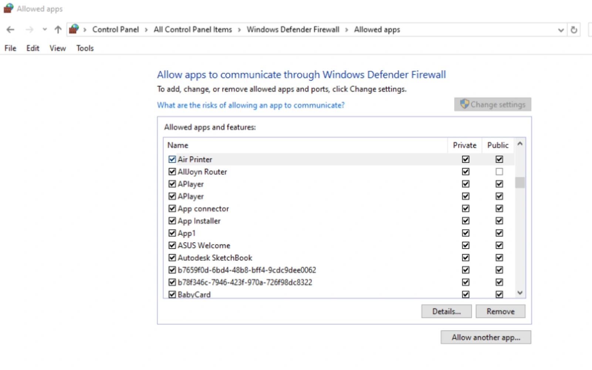Uncheck Private for AllJoyn Router
592x370 pixels.
466,172
